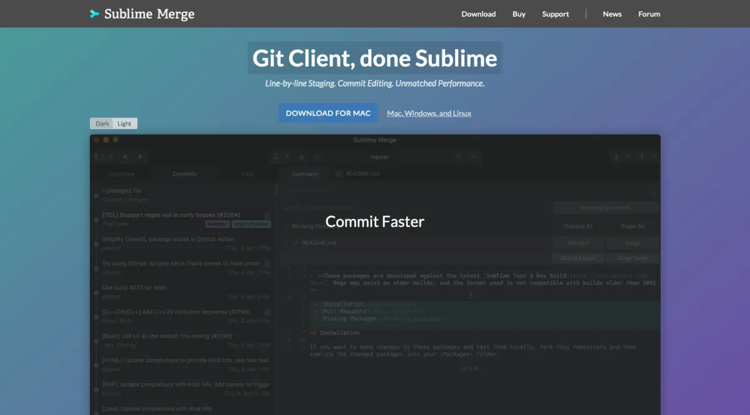Click the Git Client, done Sublime heading
The width and height of the screenshot is (750, 415).
click(x=375, y=58)
